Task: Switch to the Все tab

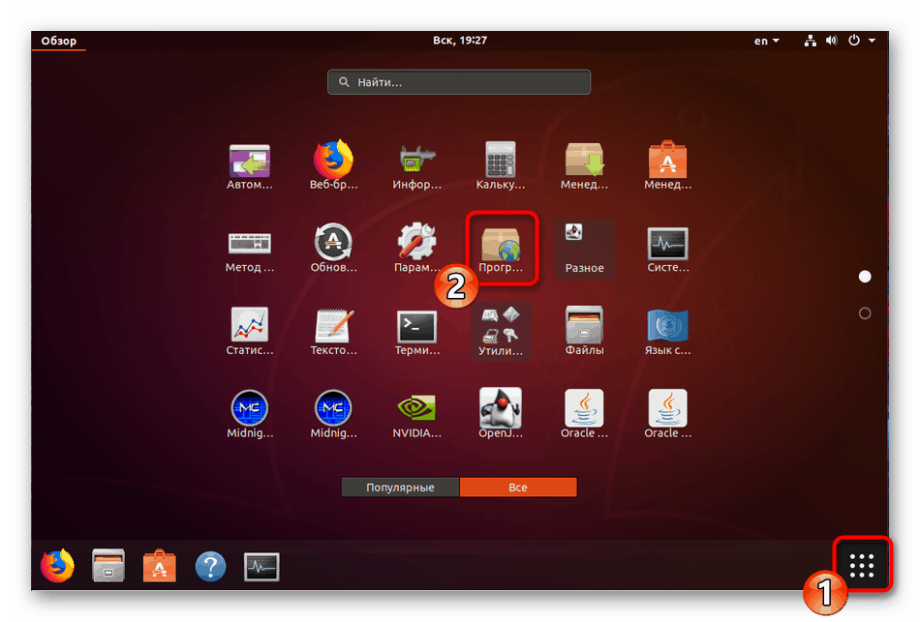Action: pyautogui.click(x=518, y=488)
